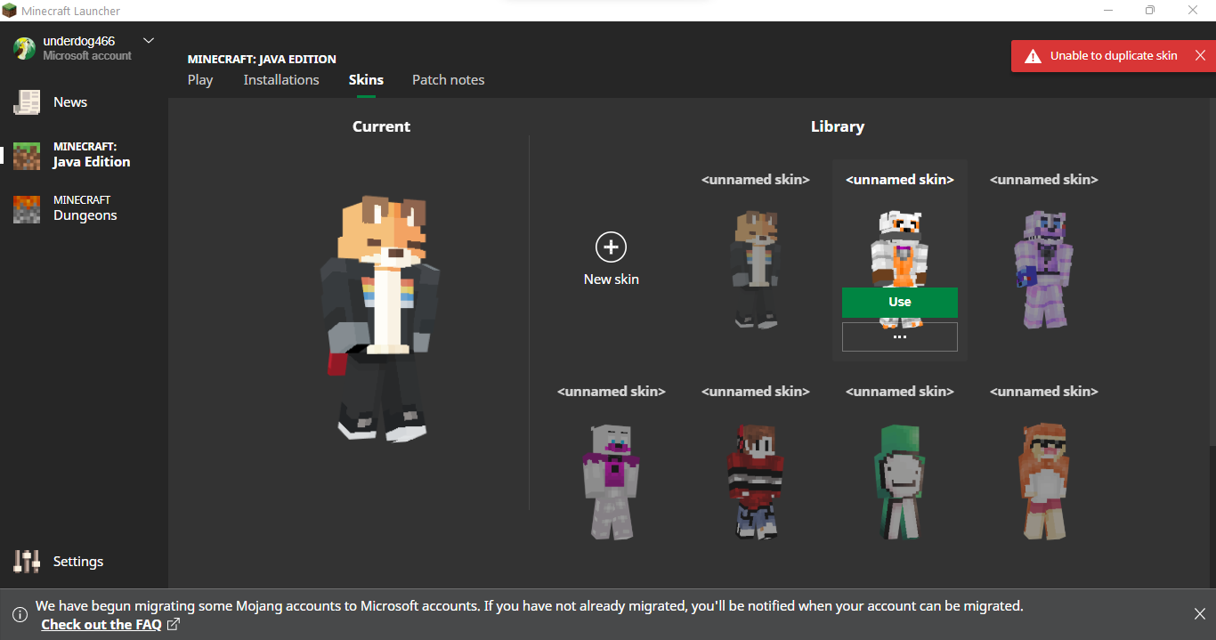Maximize the launcher window
Screen dimensions: 1216x640
(1150, 11)
